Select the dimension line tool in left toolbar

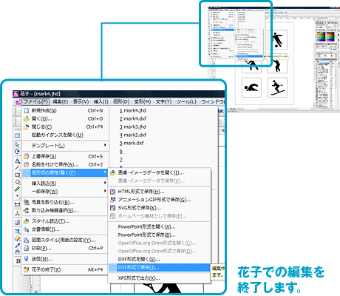17,205
